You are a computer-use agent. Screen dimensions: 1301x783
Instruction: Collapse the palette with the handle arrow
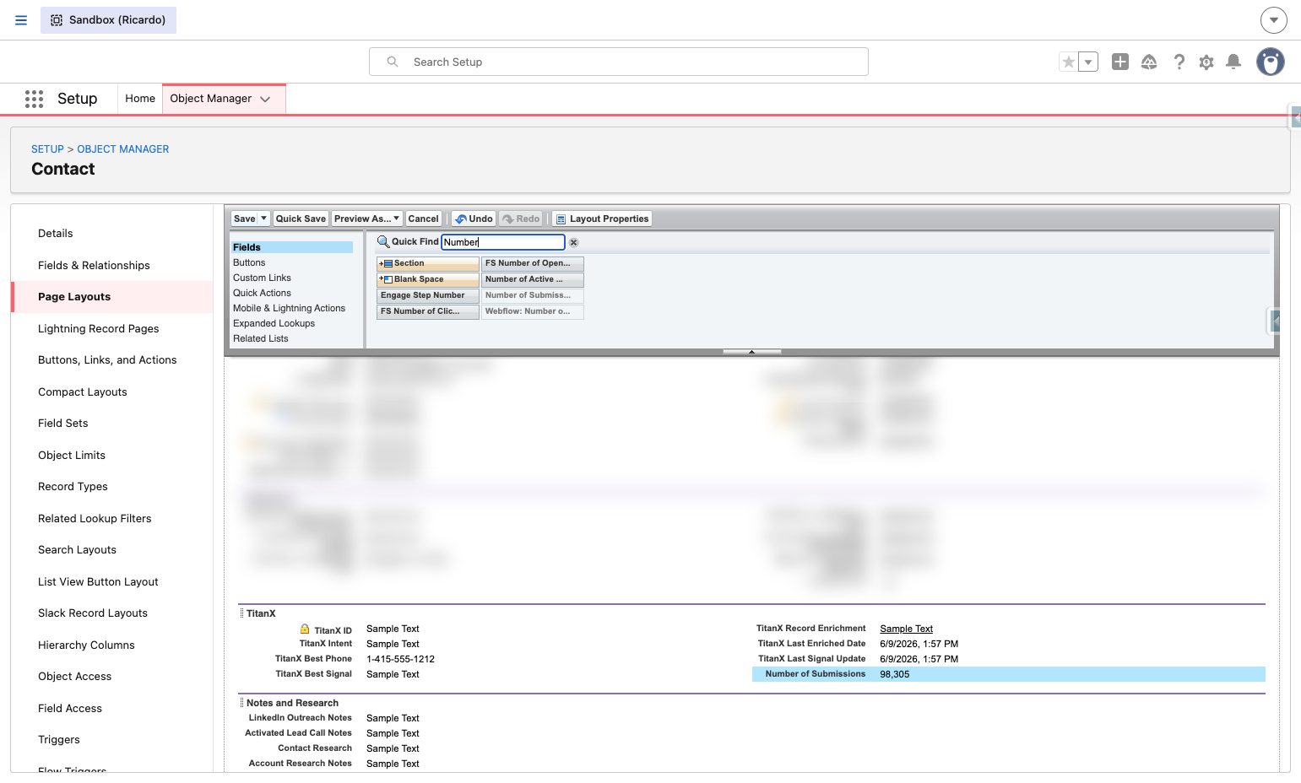[x=751, y=352]
